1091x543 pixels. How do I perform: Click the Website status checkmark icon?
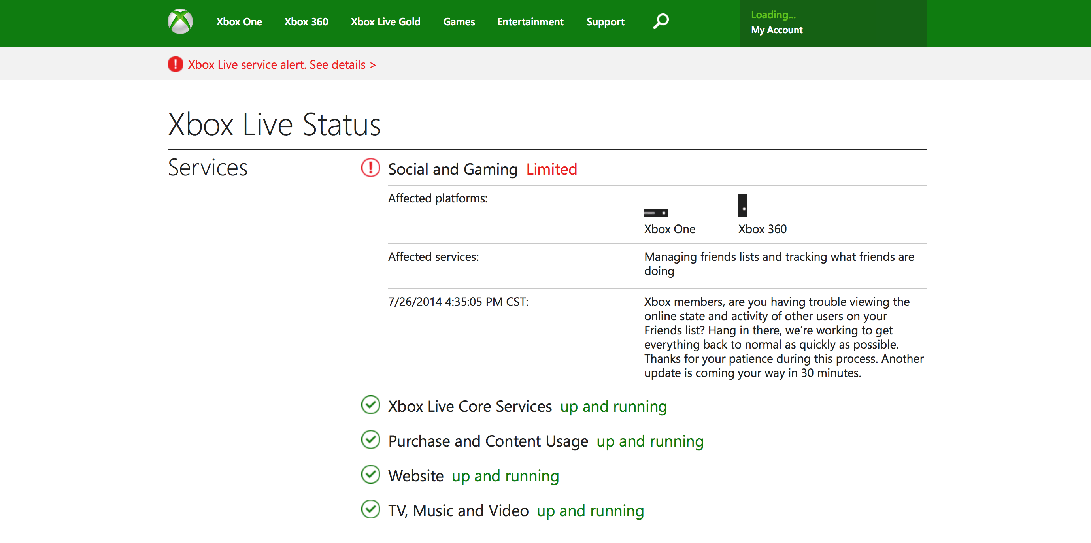371,475
